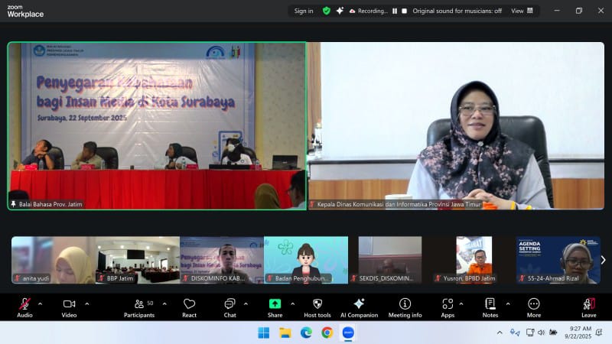Click the green Share screen icon
The width and height of the screenshot is (612, 344).
click(x=275, y=303)
